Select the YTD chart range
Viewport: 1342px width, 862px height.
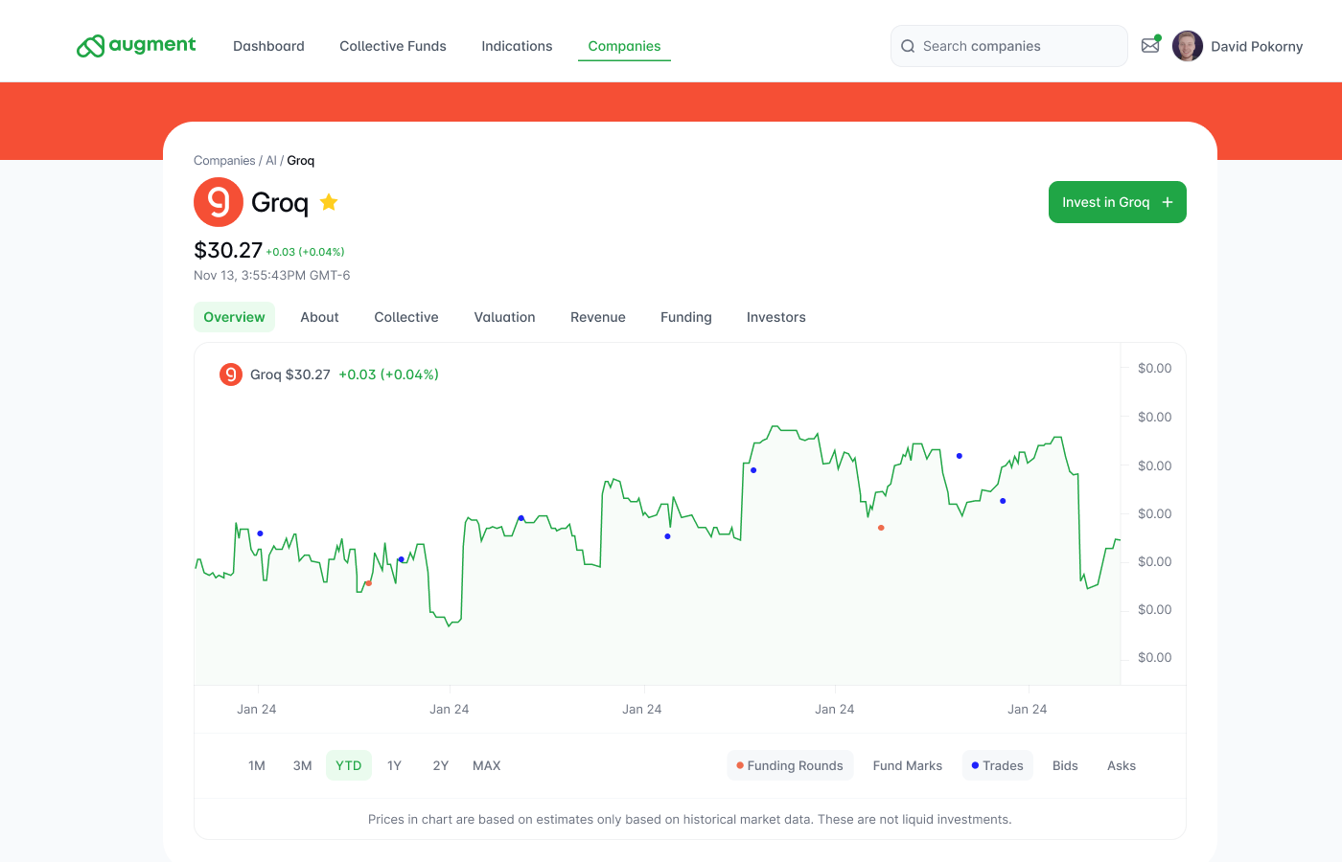[349, 765]
